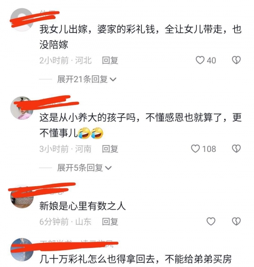This screenshot has height=267, width=254.
Task: Reply to the comment posted 2小时前 from 河北
Action: tap(110, 61)
